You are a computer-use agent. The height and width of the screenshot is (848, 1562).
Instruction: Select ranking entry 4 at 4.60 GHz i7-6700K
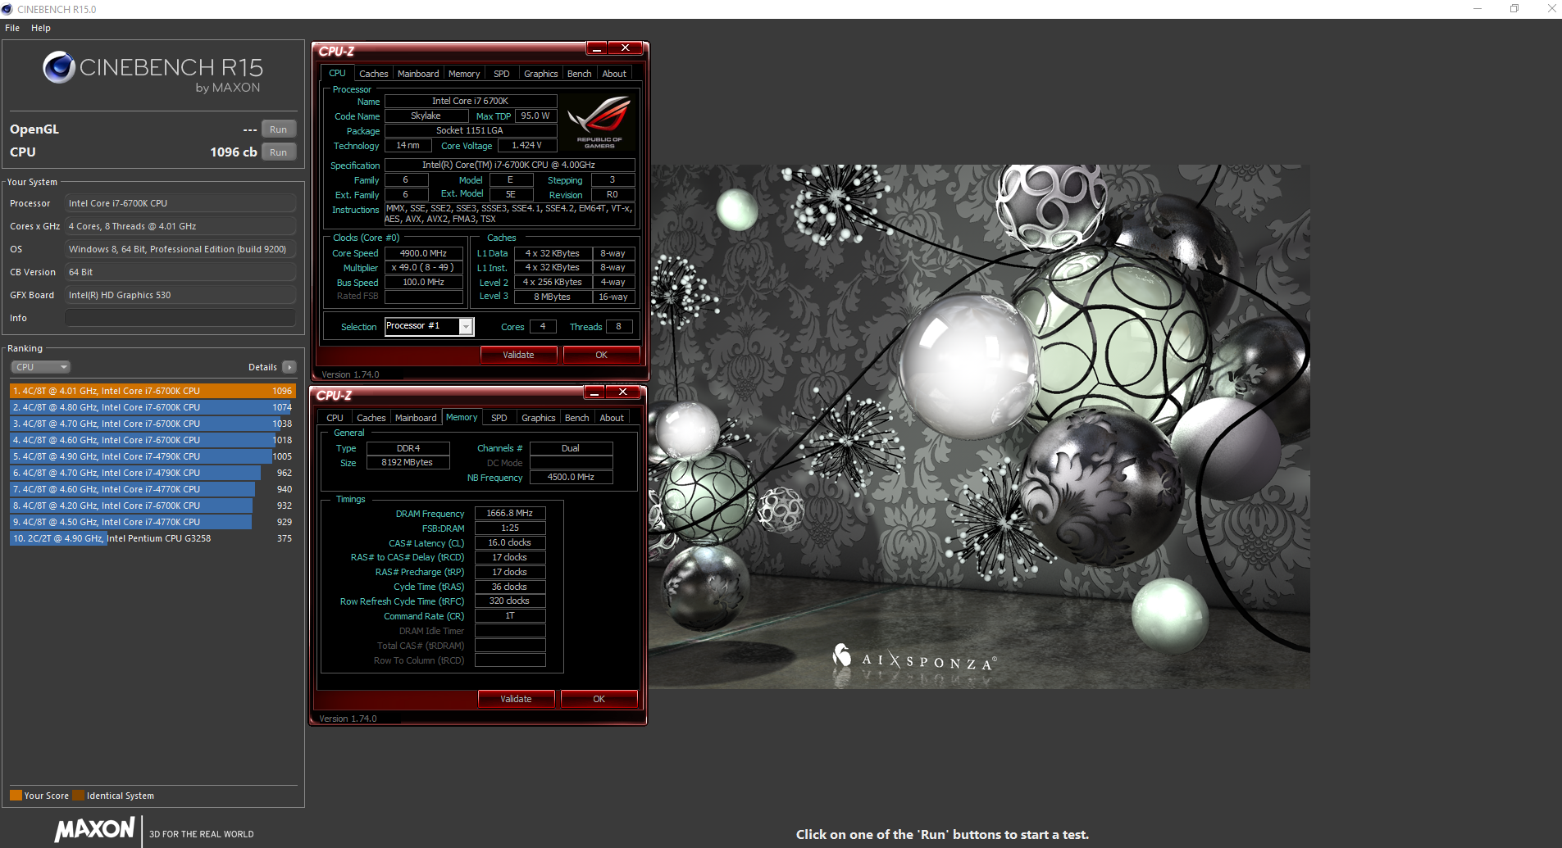tap(153, 440)
